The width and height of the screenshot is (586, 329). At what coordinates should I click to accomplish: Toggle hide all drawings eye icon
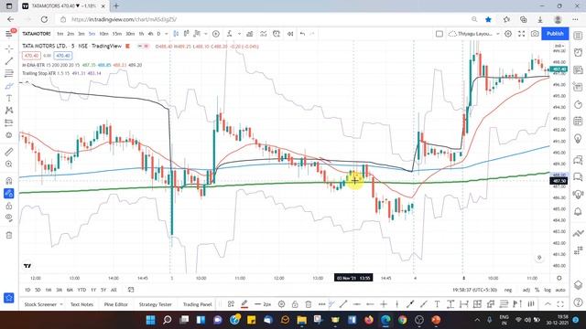[9, 218]
